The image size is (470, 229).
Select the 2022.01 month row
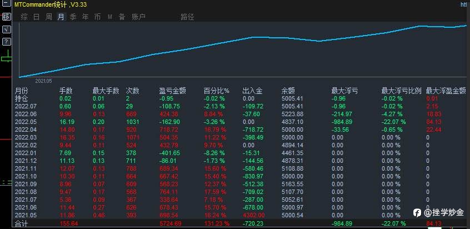point(241,153)
